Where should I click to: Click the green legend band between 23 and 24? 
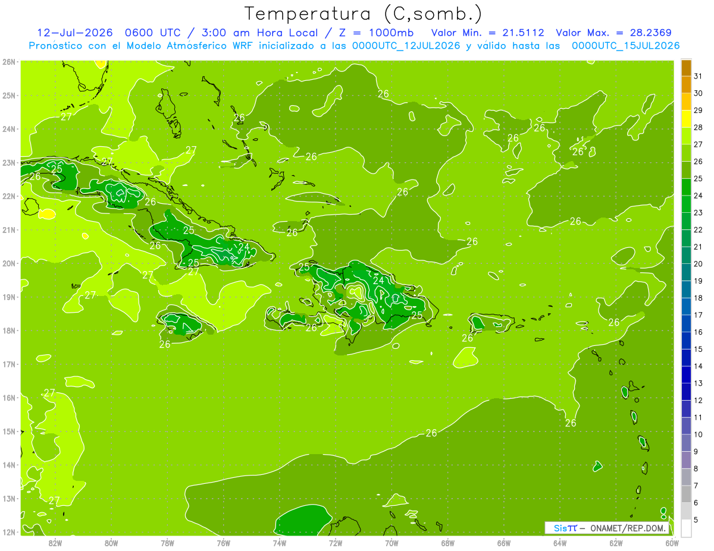(686, 204)
